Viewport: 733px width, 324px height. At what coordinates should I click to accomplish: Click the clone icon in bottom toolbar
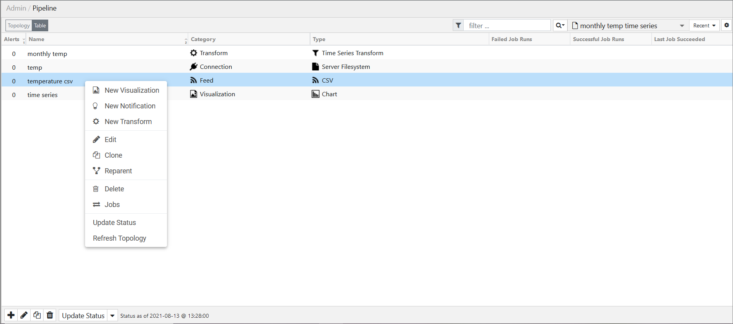coord(37,315)
